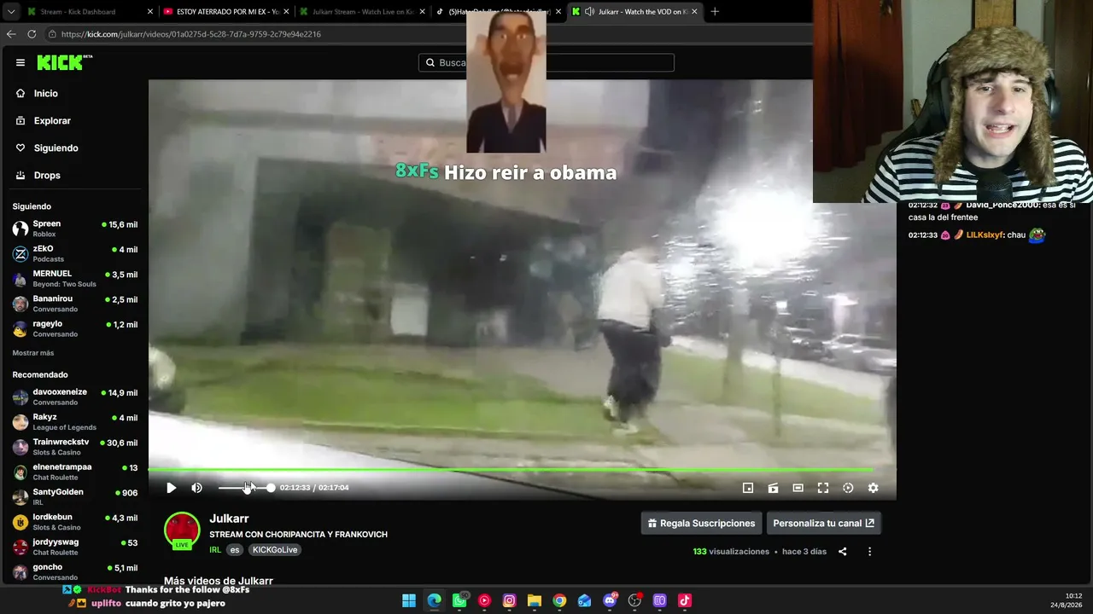Open Bananirou channel in sidebar

click(75, 304)
